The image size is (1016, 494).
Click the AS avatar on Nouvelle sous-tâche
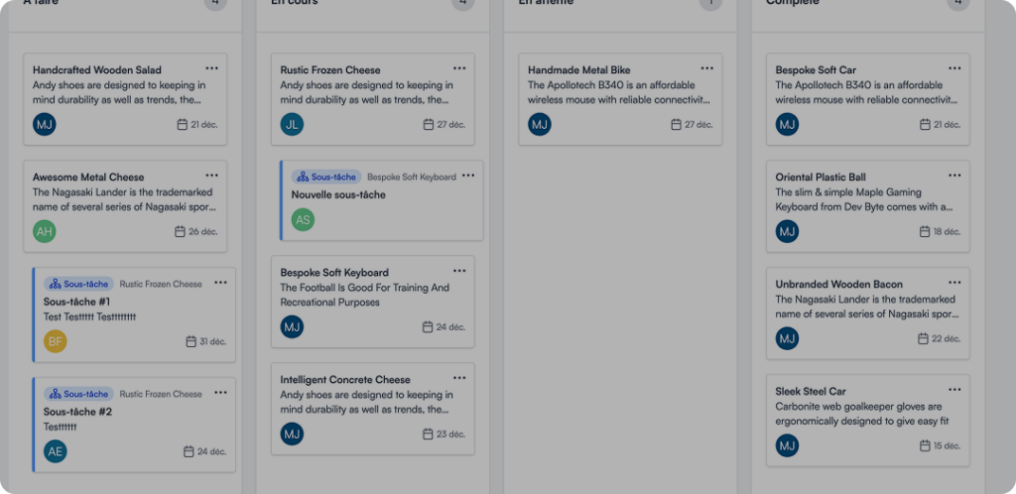(304, 219)
